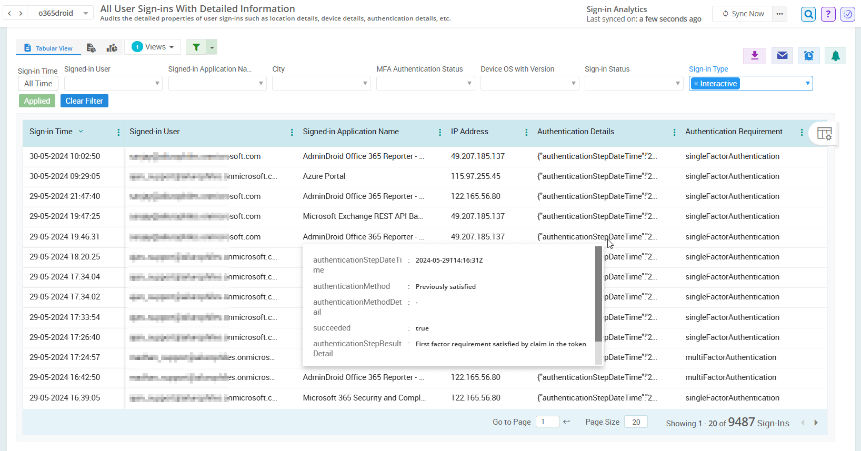Screen dimensions: 861x451
Task: Click the Clear Filter button
Action: tap(84, 101)
